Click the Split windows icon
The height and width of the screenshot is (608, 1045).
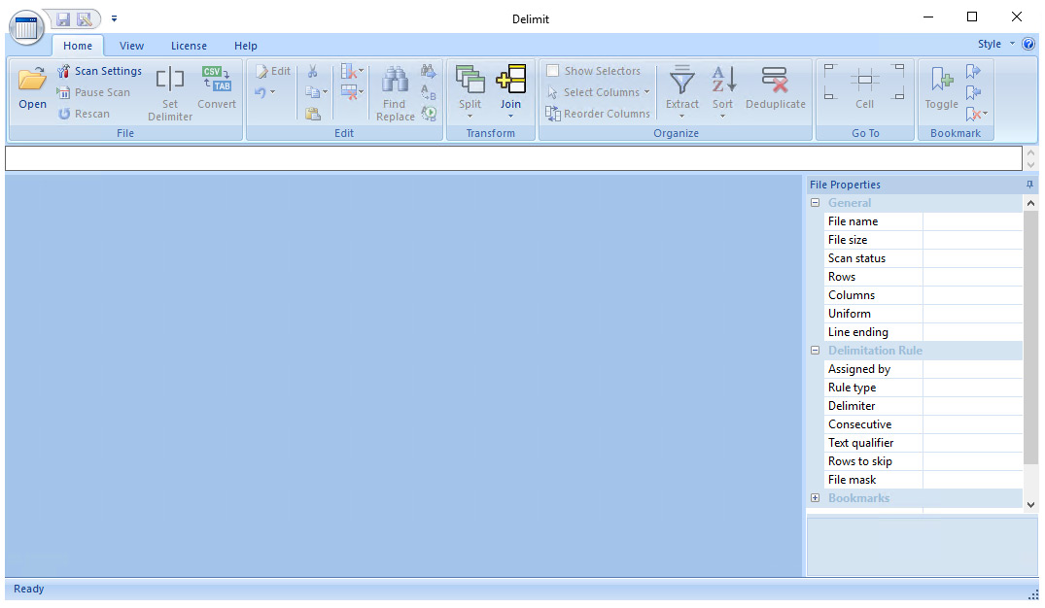tap(470, 79)
